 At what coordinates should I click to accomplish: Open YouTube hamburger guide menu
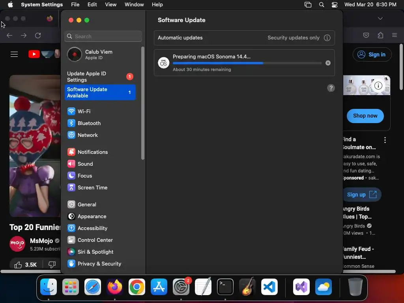click(14, 54)
